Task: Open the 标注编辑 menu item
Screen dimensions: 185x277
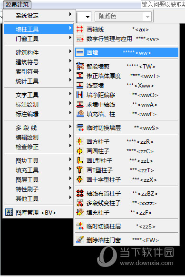Action: pos(39,114)
